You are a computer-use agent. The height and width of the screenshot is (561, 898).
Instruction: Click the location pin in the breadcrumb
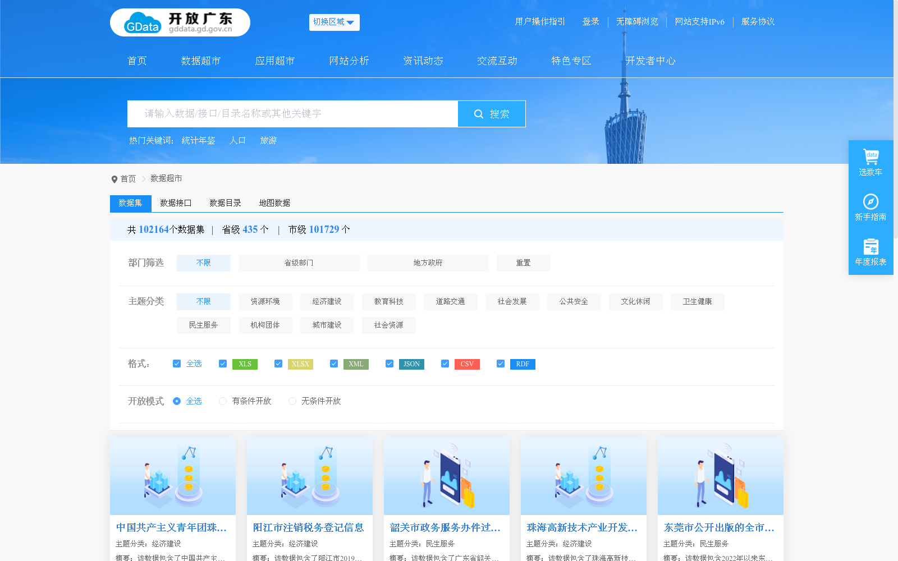[x=114, y=178]
